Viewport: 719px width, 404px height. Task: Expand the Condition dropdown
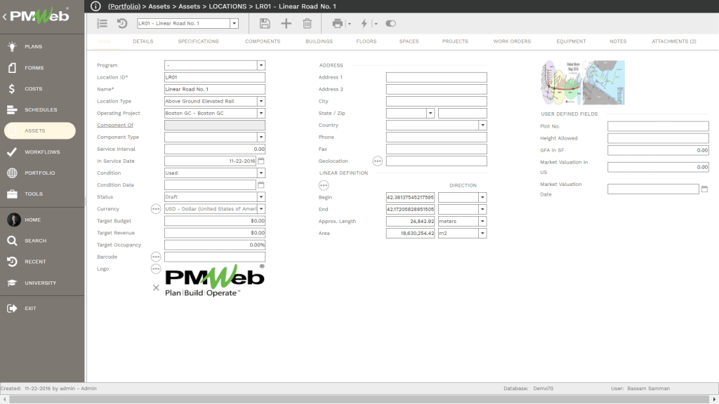tap(261, 173)
